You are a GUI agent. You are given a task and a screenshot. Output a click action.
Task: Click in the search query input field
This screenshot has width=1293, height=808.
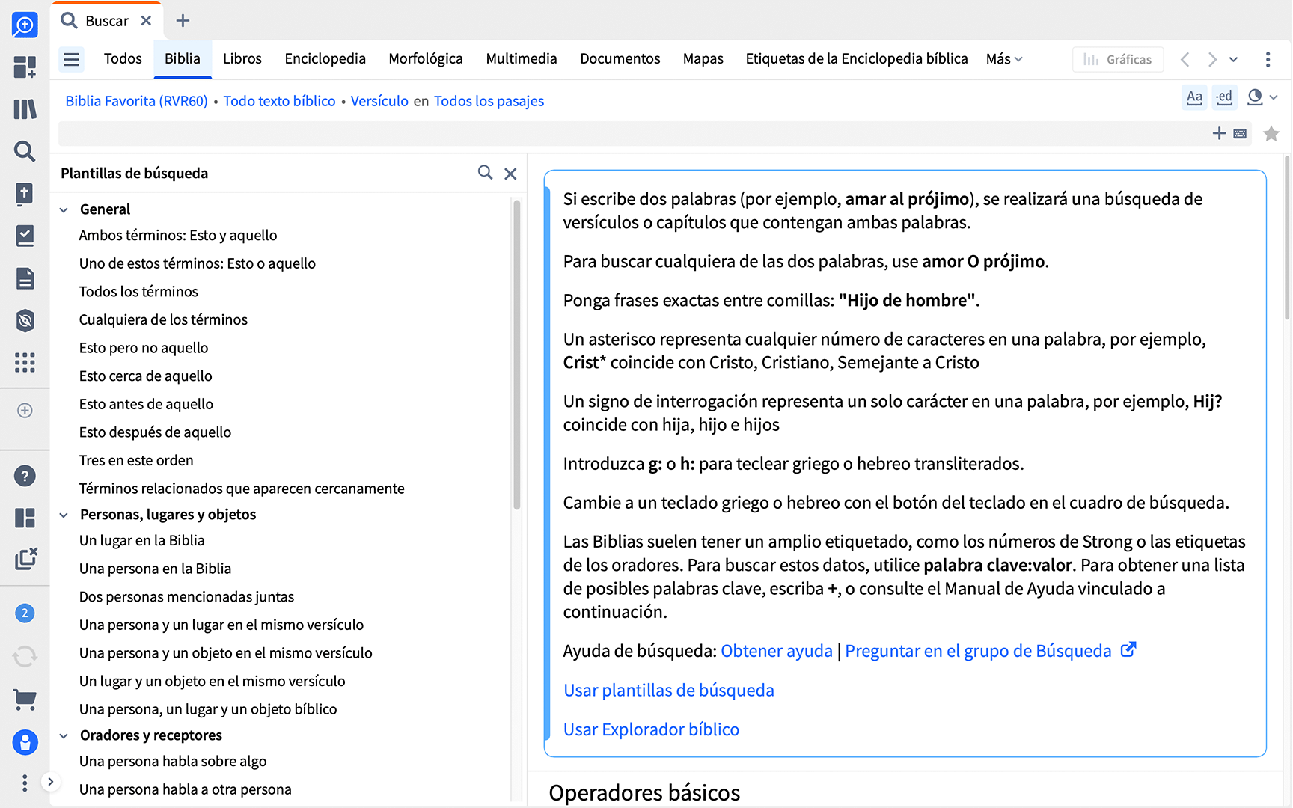(632, 134)
